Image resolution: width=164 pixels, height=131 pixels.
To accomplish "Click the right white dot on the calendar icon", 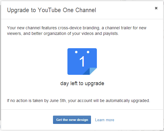I will (88, 52).
